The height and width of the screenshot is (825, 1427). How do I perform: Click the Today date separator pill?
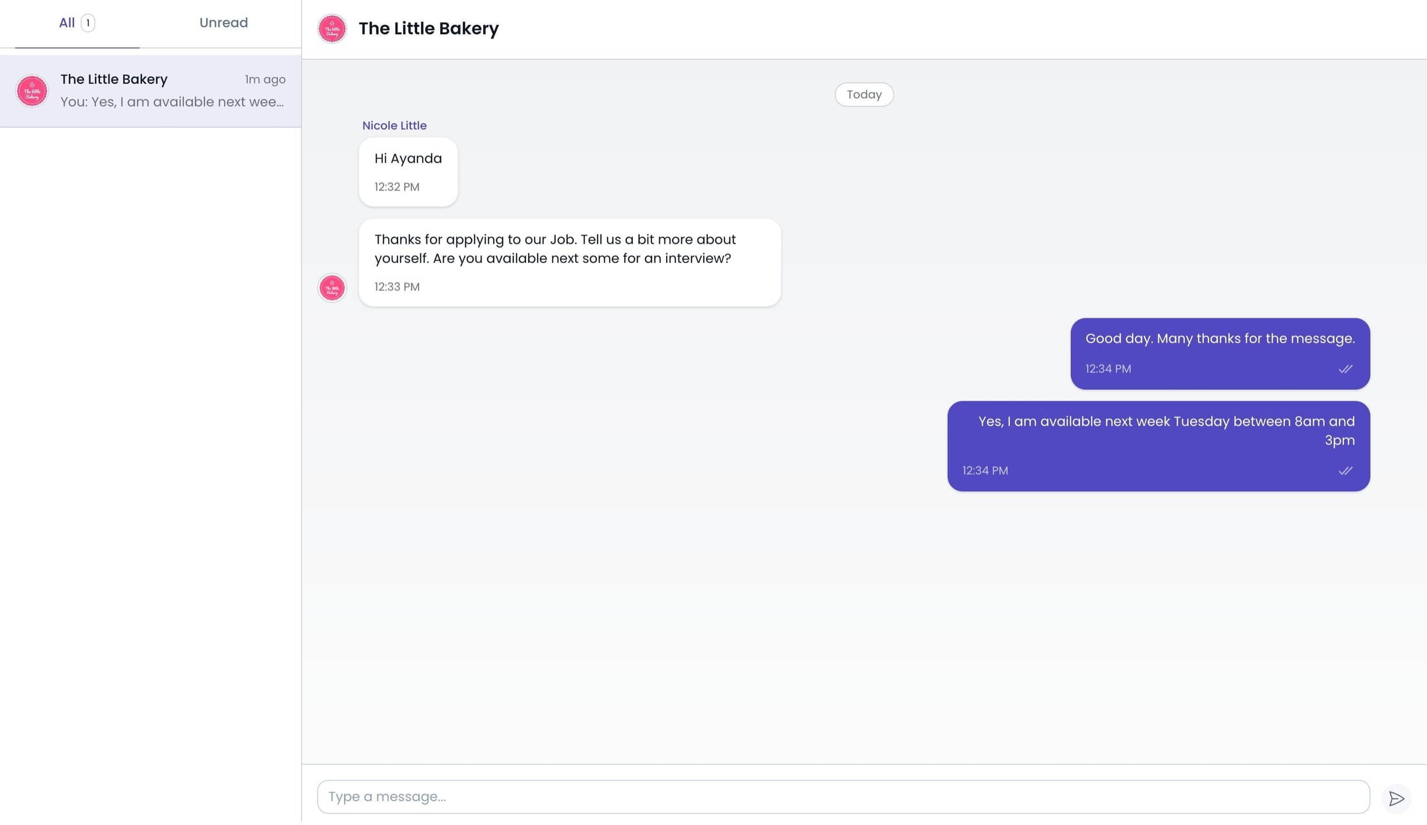pos(863,95)
